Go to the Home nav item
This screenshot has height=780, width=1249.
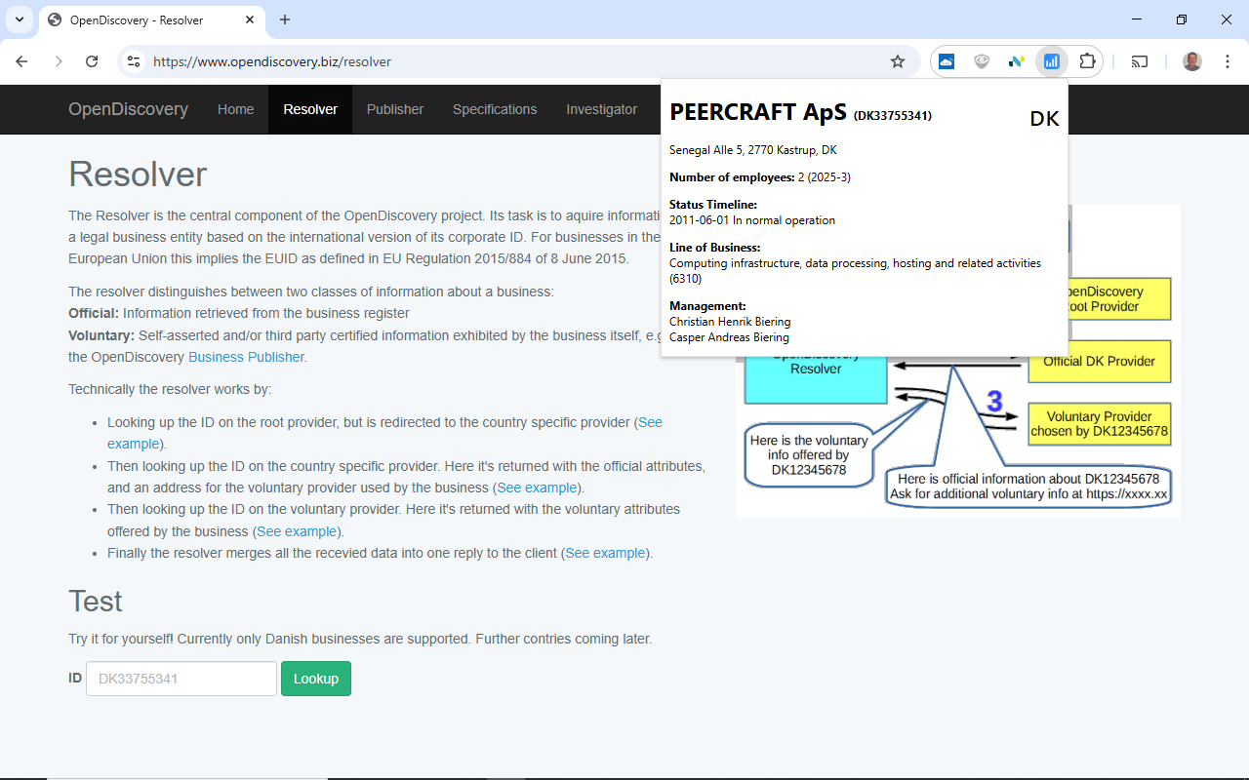(235, 109)
